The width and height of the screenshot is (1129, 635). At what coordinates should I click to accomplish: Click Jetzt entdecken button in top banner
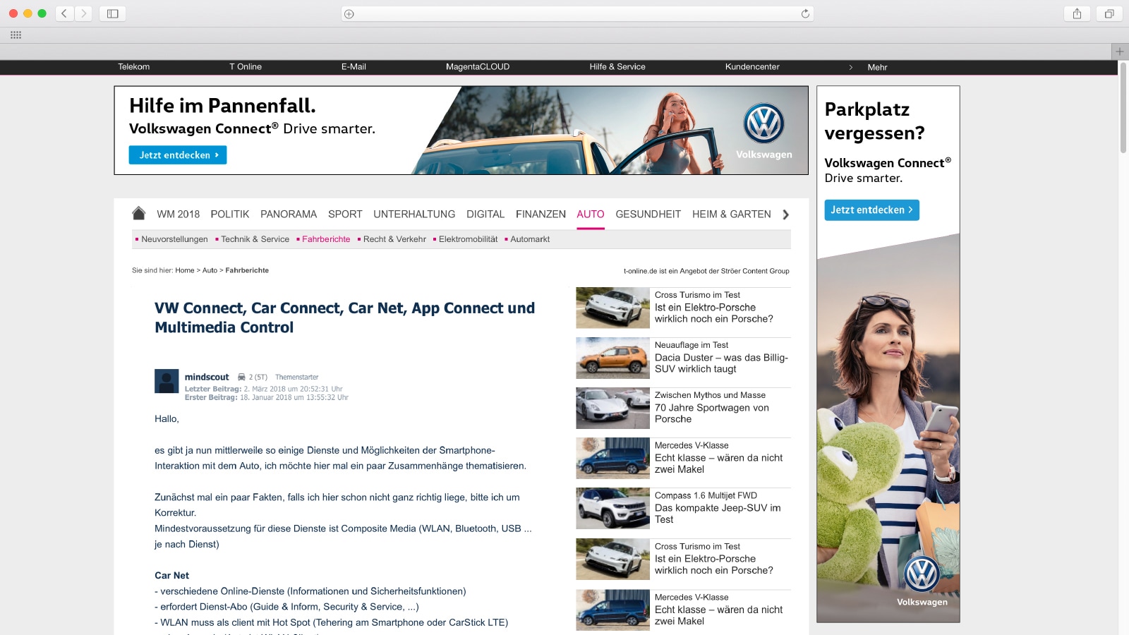(178, 155)
